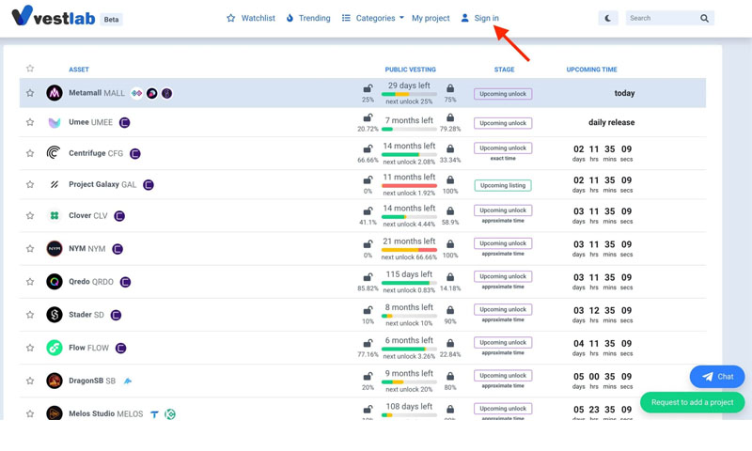Click the launchpad badge next to Umee
752x451 pixels.
point(125,123)
